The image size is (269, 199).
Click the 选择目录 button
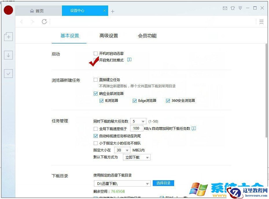pos(163,183)
